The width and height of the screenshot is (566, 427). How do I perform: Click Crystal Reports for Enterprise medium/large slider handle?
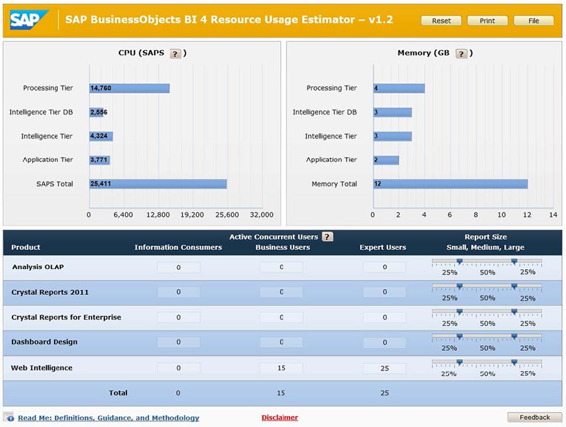point(514,312)
